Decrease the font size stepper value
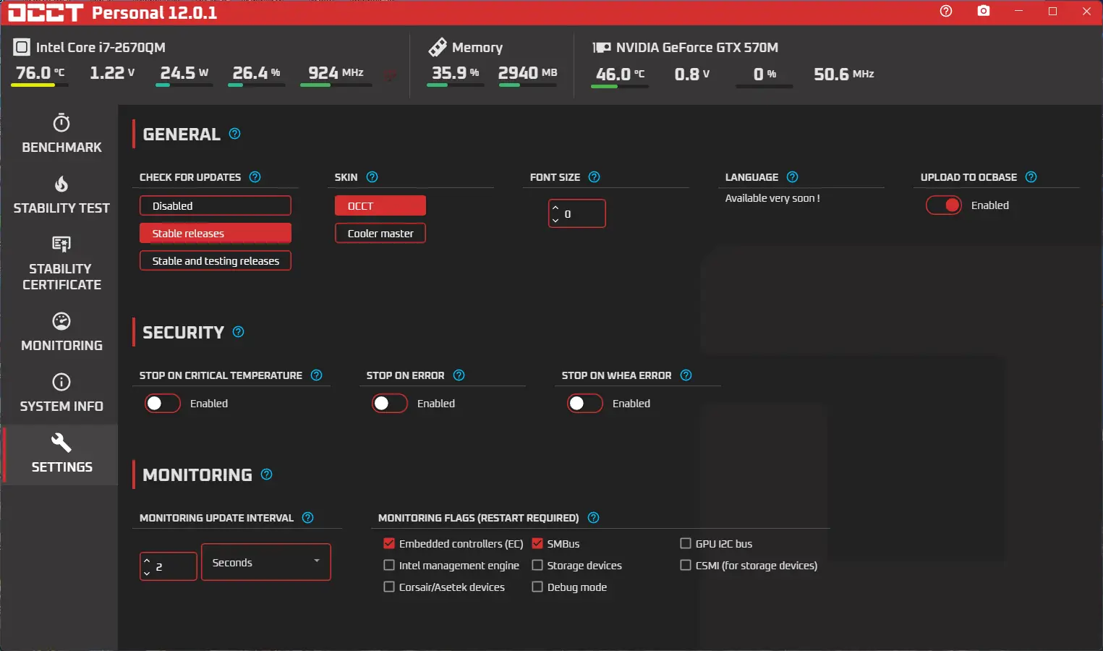The width and height of the screenshot is (1103, 651). 555,220
